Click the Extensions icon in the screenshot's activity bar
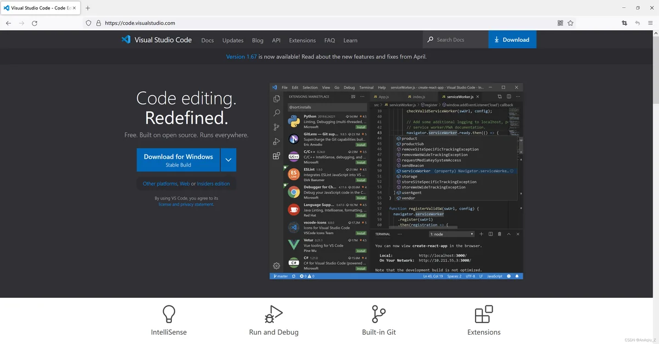The height and width of the screenshot is (344, 659). pyautogui.click(x=277, y=156)
